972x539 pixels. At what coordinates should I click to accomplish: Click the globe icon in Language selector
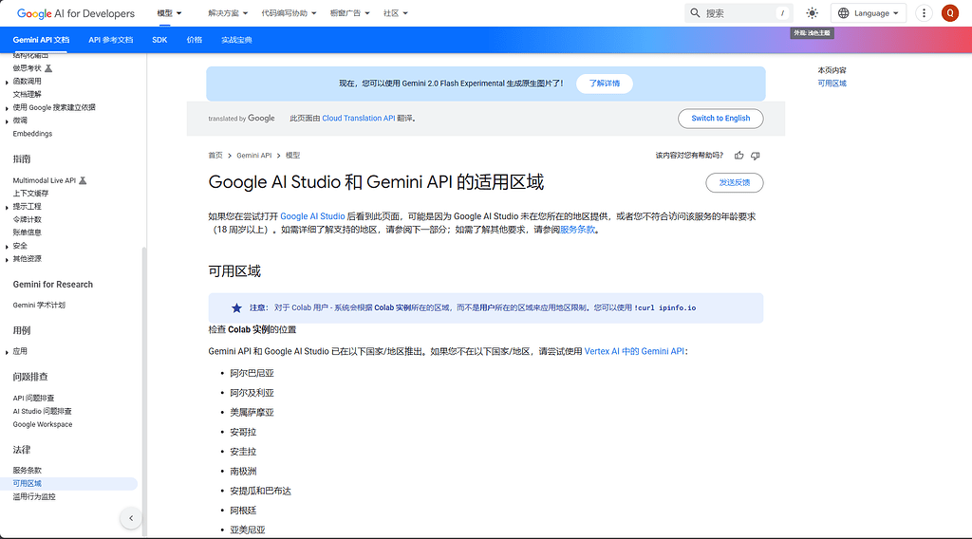843,13
